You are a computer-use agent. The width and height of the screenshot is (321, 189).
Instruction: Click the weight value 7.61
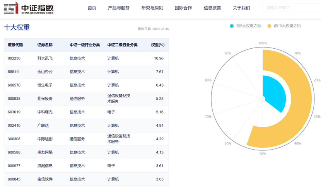click(x=160, y=72)
